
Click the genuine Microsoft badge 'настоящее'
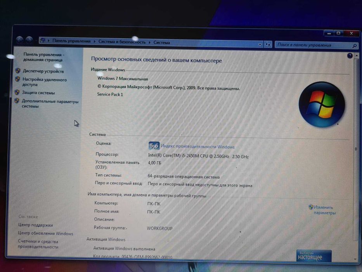[x=314, y=256]
